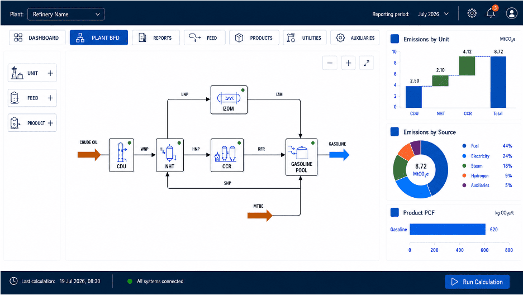
Task: Click the Electricity legend entry
Action: 487,156
